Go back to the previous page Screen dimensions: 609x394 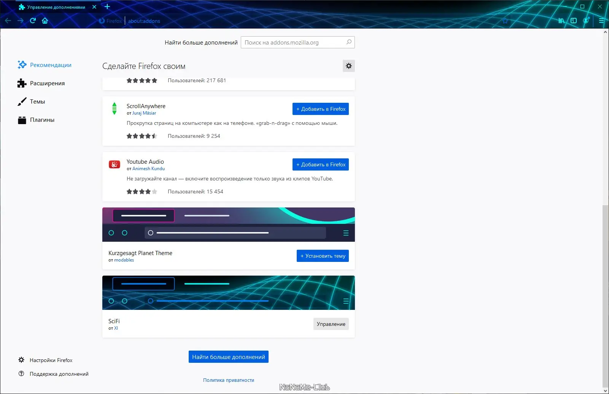[x=8, y=21]
